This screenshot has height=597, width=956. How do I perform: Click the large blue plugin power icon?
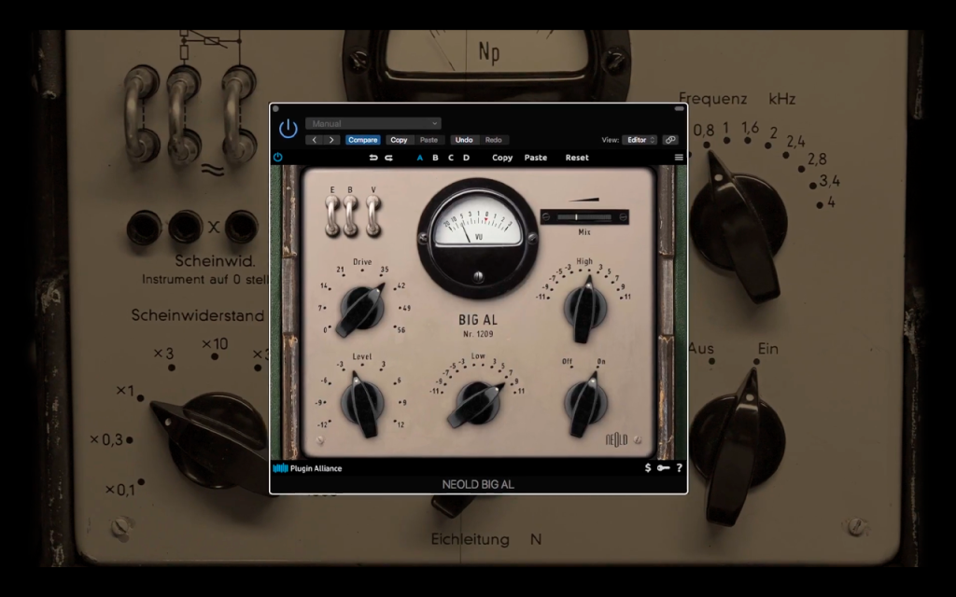[288, 129]
